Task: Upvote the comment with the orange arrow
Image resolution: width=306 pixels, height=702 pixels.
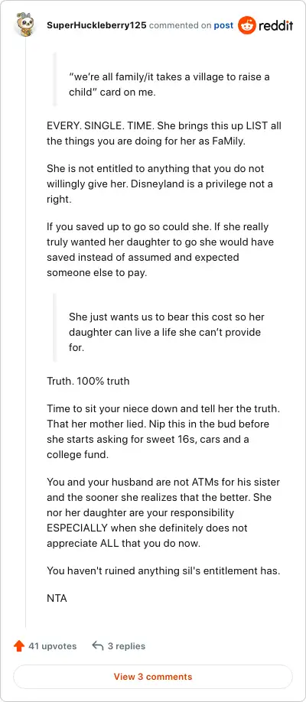Action: 19,646
